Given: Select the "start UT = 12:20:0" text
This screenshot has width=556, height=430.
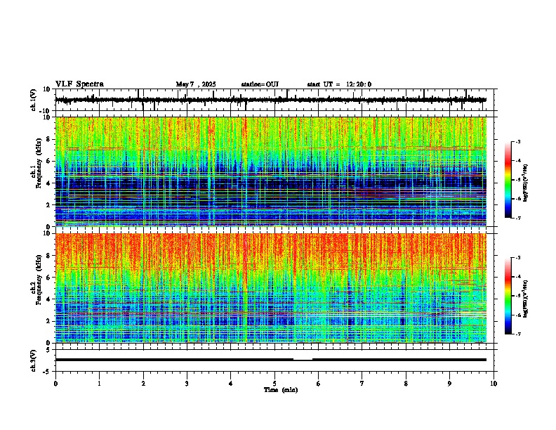Looking at the screenshot, I should (339, 84).
